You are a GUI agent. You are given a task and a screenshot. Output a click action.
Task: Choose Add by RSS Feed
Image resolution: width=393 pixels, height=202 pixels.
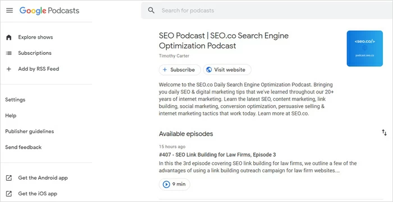tap(39, 69)
